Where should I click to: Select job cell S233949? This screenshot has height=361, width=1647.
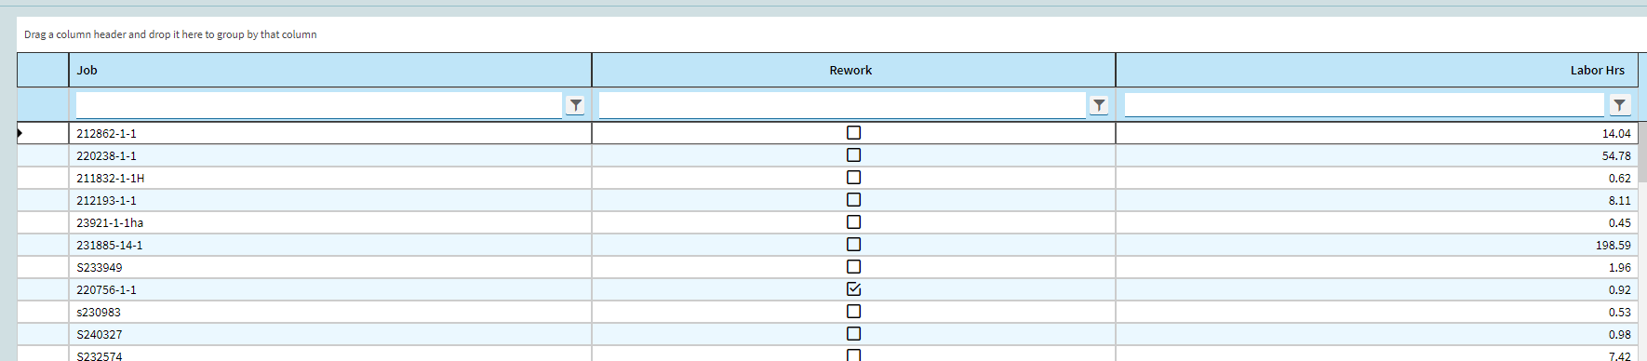330,267
